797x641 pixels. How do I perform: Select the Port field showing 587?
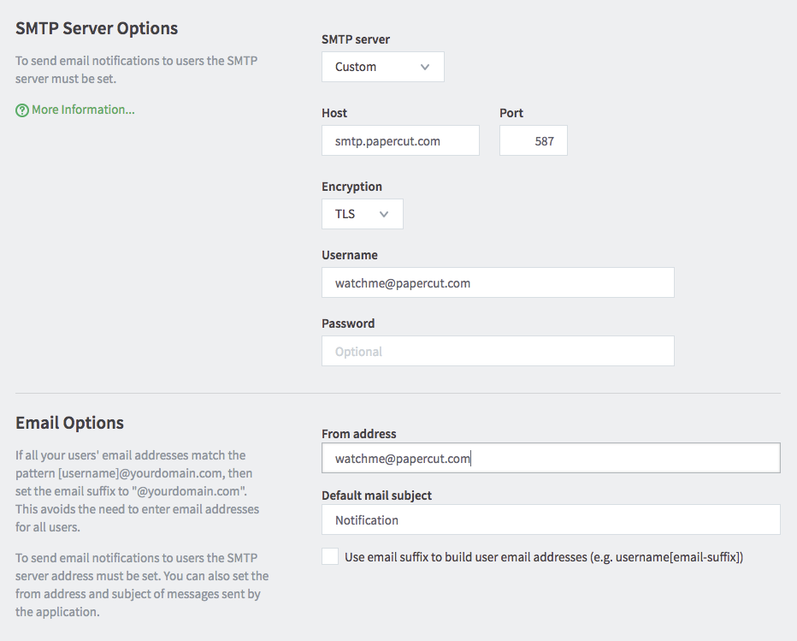tap(534, 140)
